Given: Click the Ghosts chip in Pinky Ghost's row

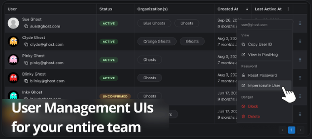Looking at the screenshot, I should [x=150, y=60].
